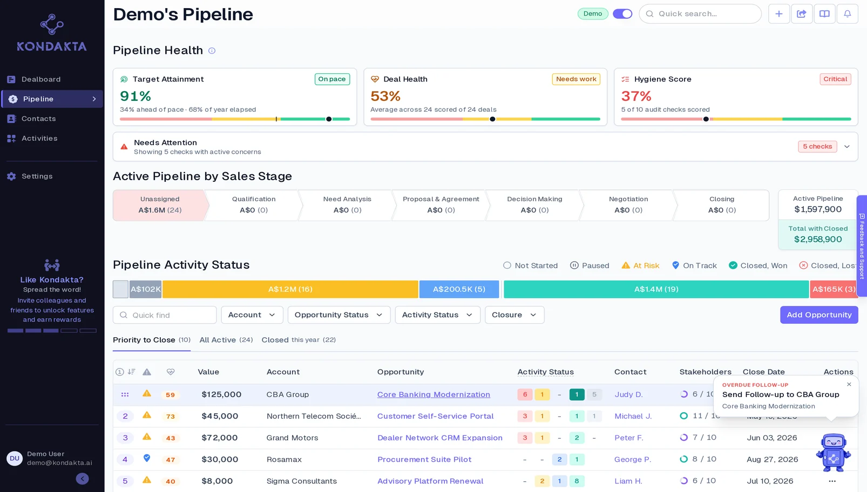Toggle the Paused status filter
This screenshot has height=492, width=867.
590,265
